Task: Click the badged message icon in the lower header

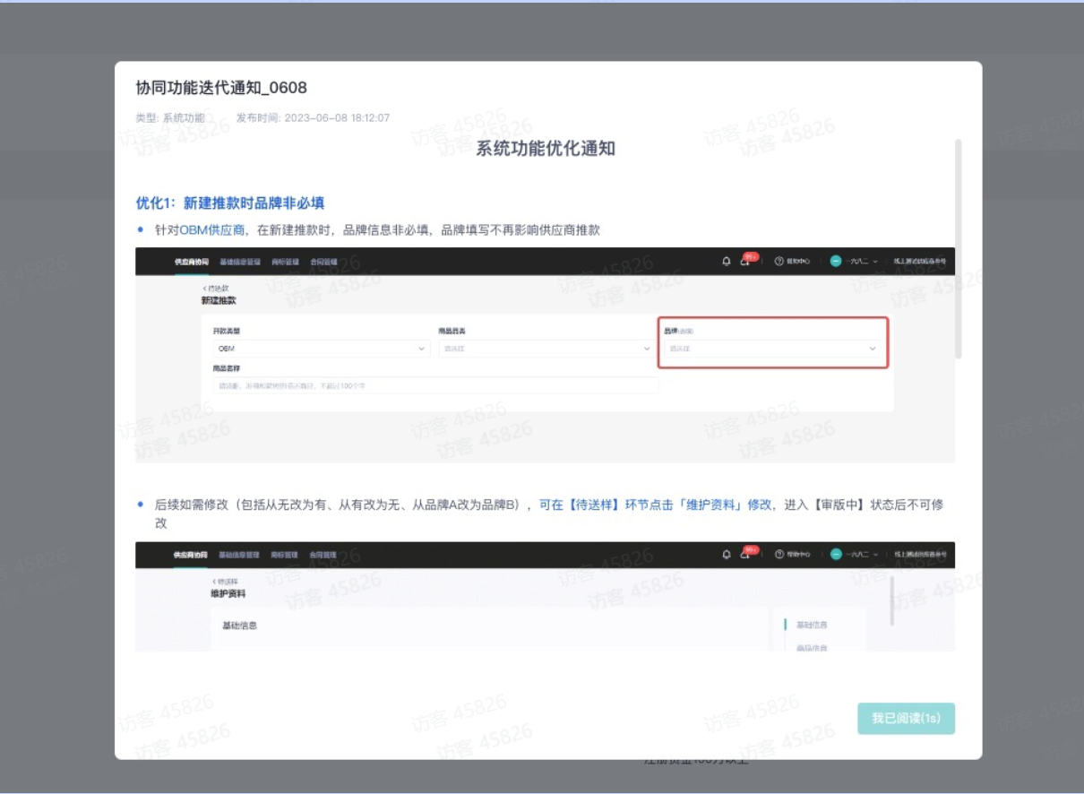Action: 744,556
